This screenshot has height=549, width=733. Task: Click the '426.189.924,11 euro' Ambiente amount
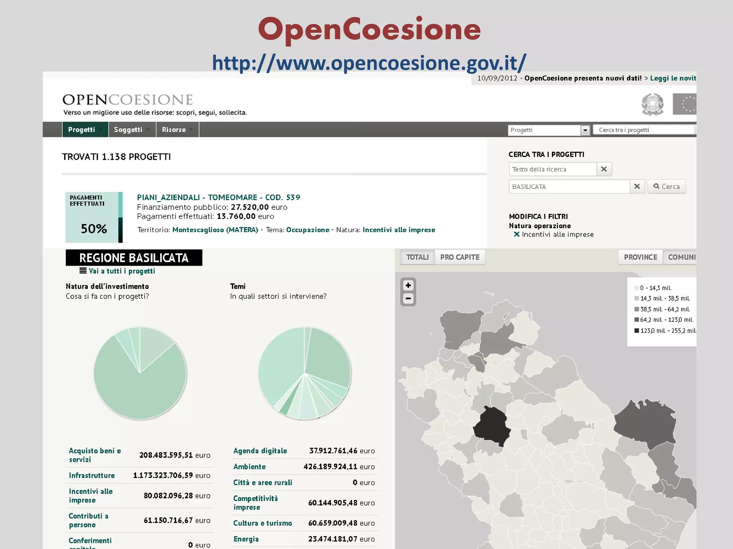click(x=339, y=467)
